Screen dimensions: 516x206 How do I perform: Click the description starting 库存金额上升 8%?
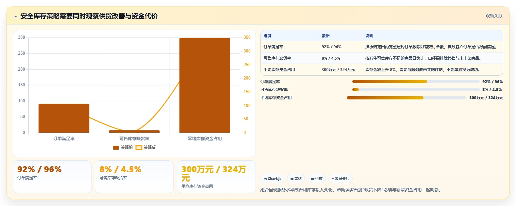point(423,70)
